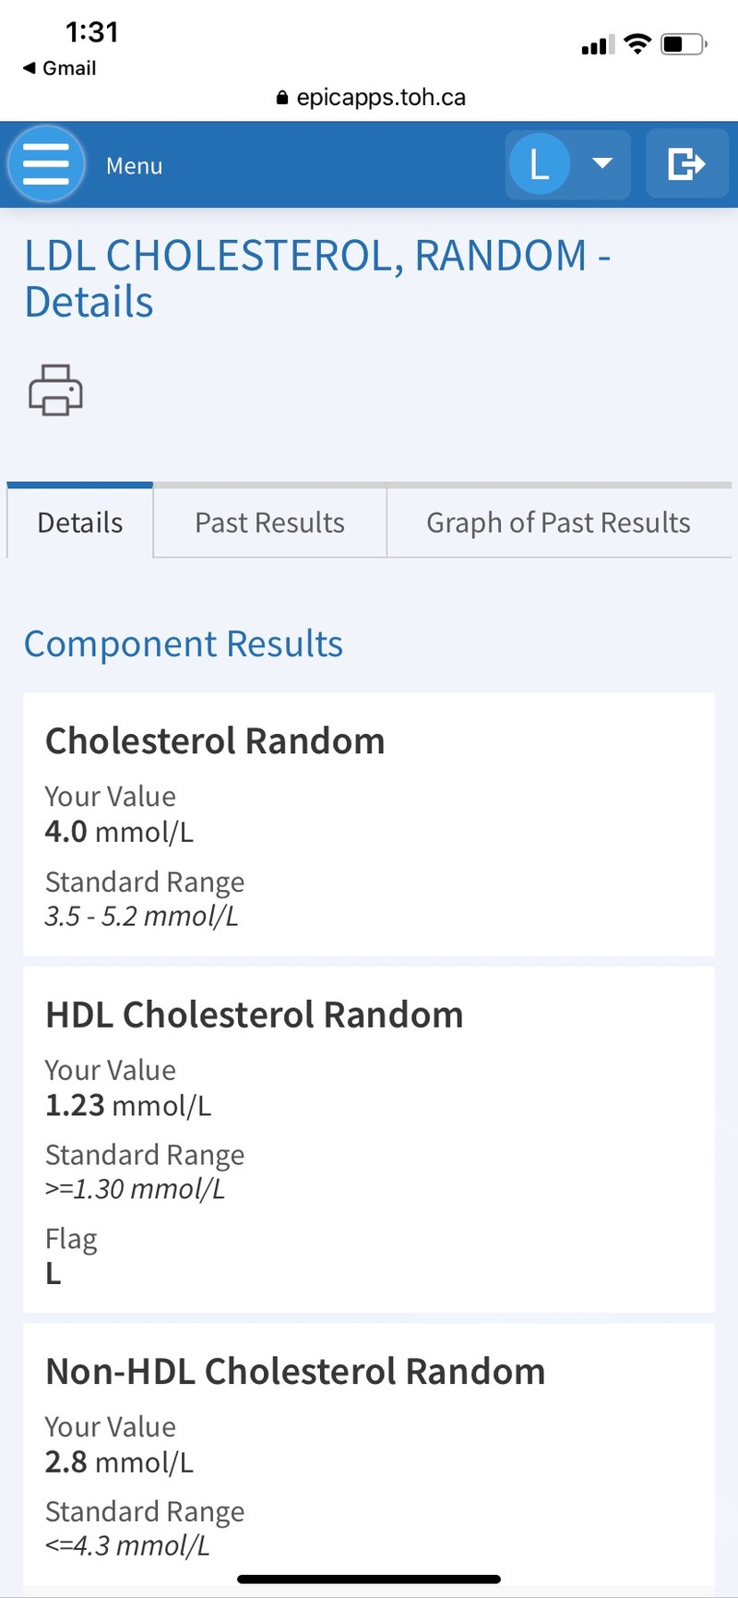The image size is (738, 1598).
Task: Open the hamburger Menu icon
Action: (x=46, y=165)
